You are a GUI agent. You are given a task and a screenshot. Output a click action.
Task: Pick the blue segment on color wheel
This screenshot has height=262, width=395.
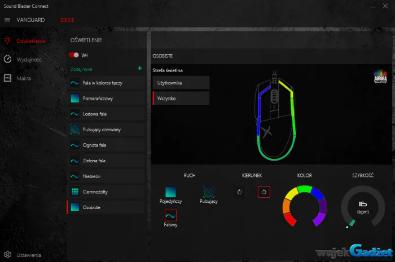coord(317,194)
